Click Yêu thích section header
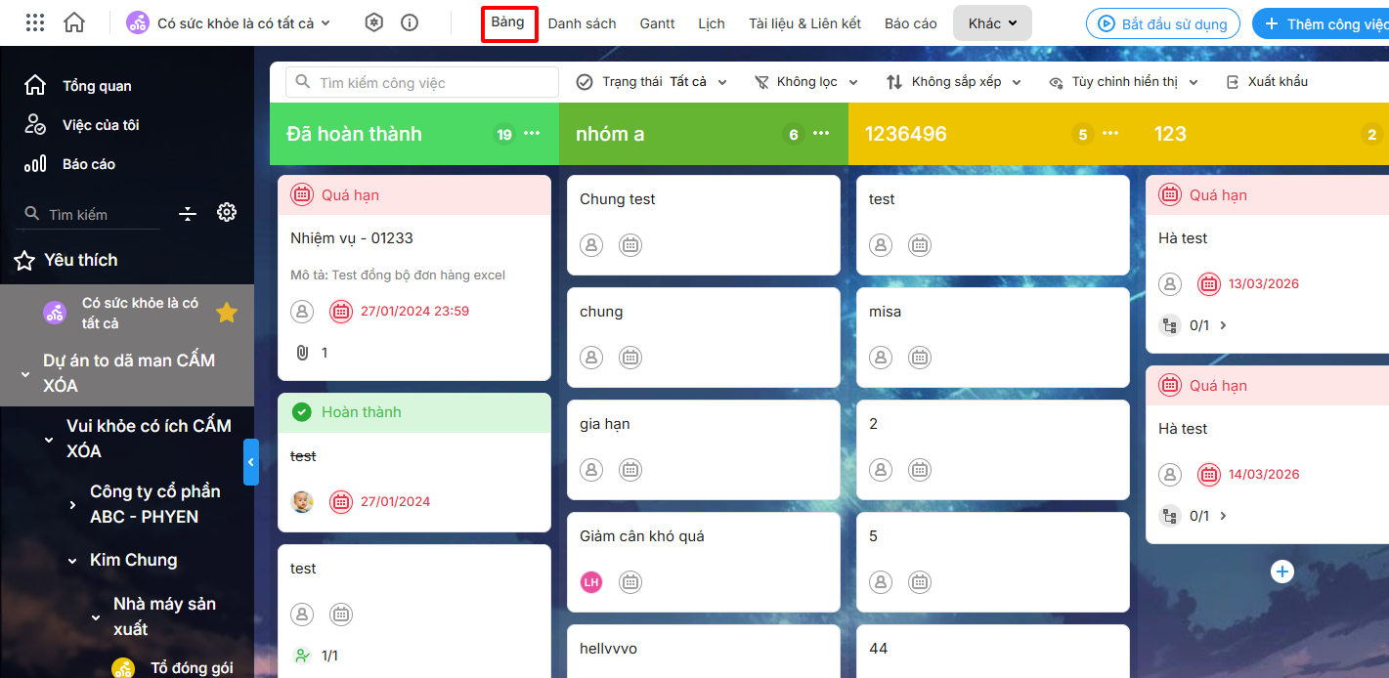The width and height of the screenshot is (1389, 678). tap(80, 260)
